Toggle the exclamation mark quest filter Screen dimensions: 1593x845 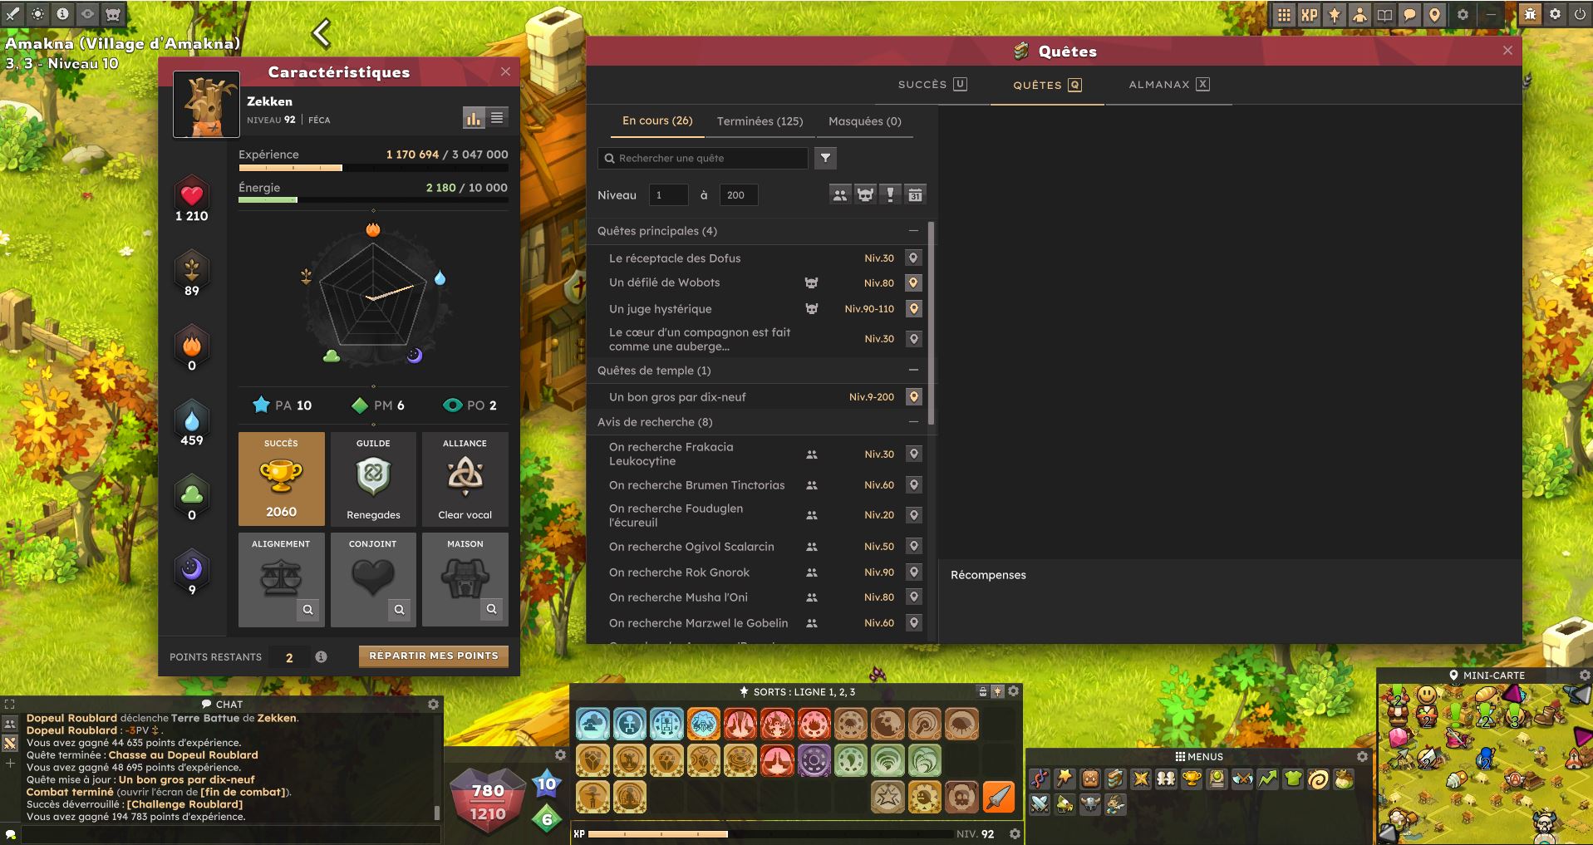(891, 194)
